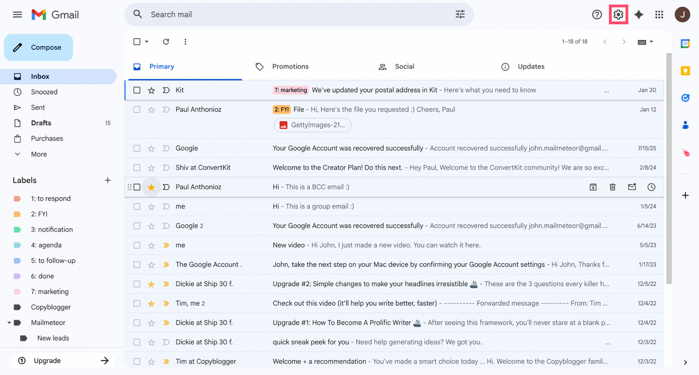Expand the More section in the sidebar
Viewport: 699px width, 375px height.
pyautogui.click(x=38, y=154)
